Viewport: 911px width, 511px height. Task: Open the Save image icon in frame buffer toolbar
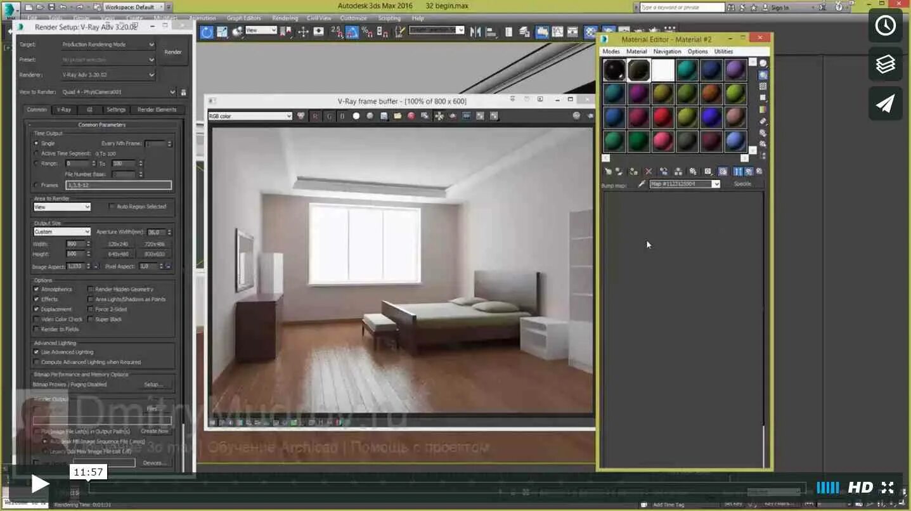coord(384,116)
